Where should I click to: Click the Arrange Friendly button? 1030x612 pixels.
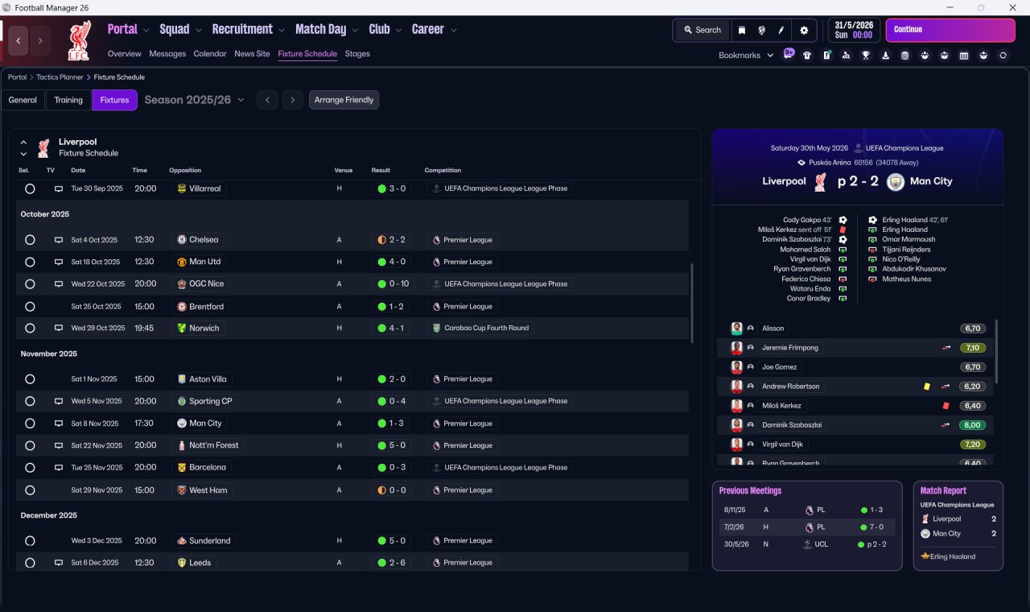tap(344, 100)
